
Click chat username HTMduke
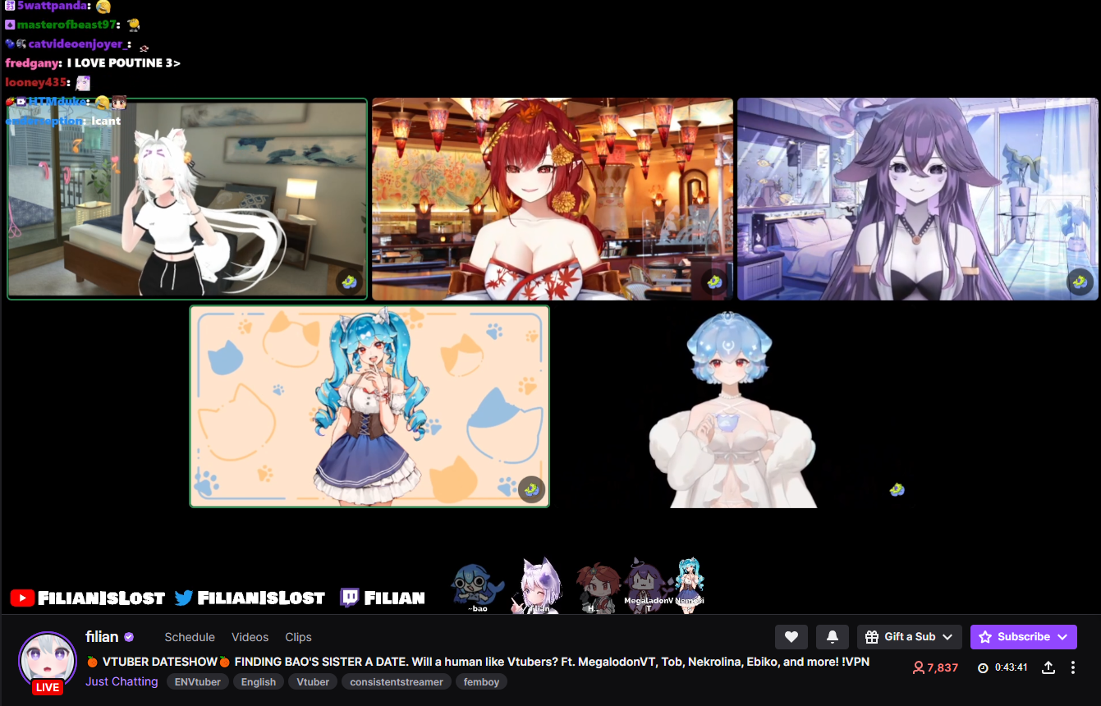coord(59,101)
